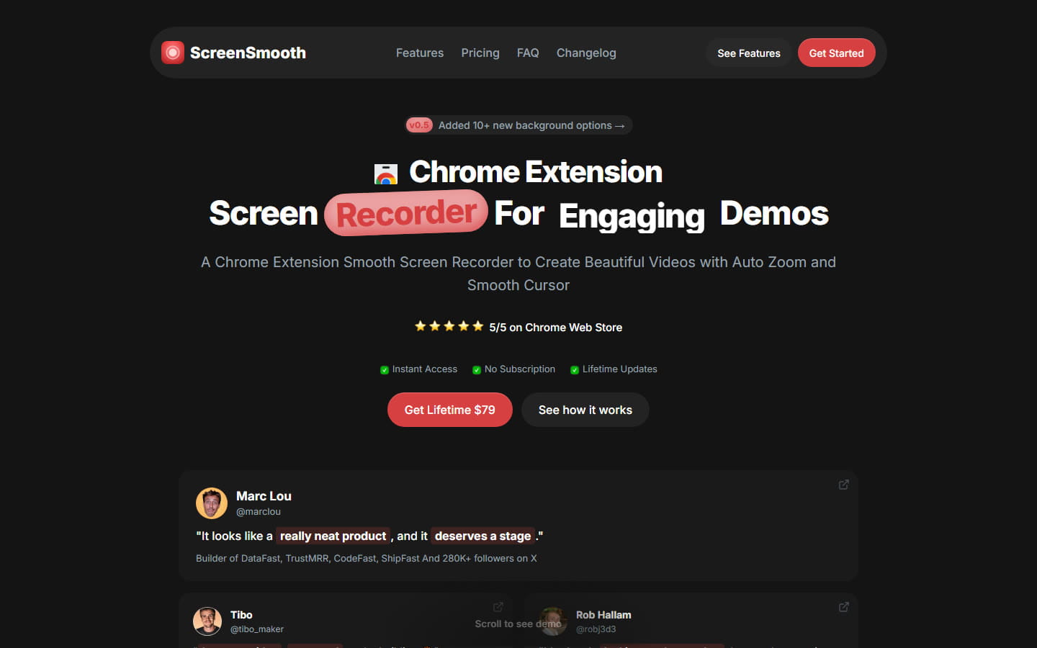Click the ScreenSmooth brand name
This screenshot has width=1037, height=648.
[248, 53]
